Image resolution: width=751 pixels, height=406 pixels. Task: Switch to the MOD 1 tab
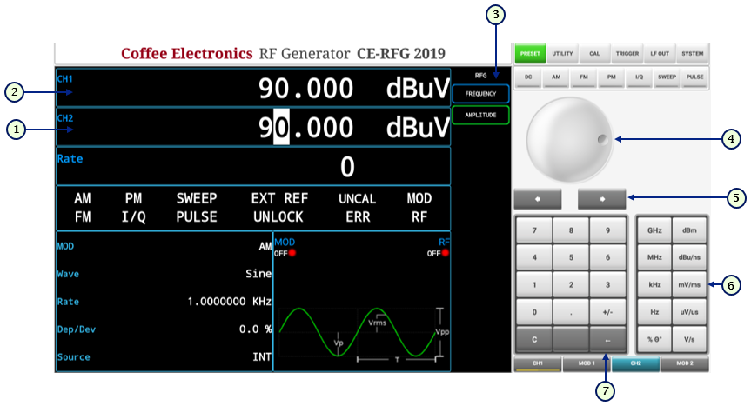point(587,363)
